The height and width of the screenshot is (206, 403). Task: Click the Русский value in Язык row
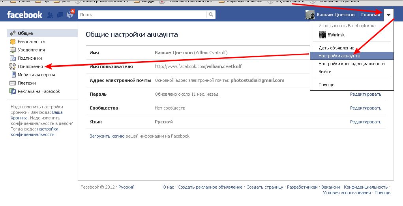(164, 122)
